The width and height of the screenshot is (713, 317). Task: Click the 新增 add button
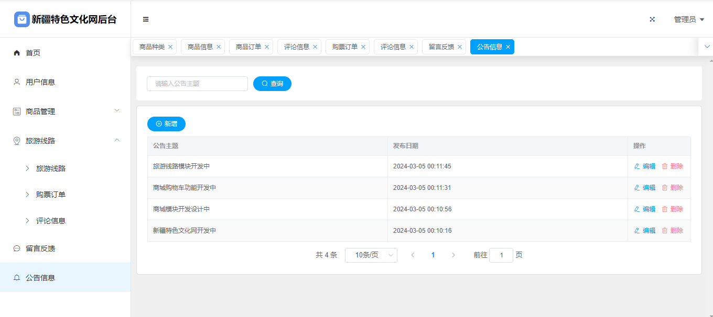[166, 124]
